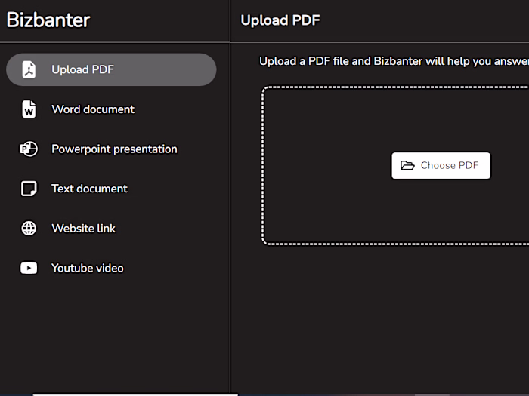Click the Powerpoint presentation icon

(x=29, y=149)
